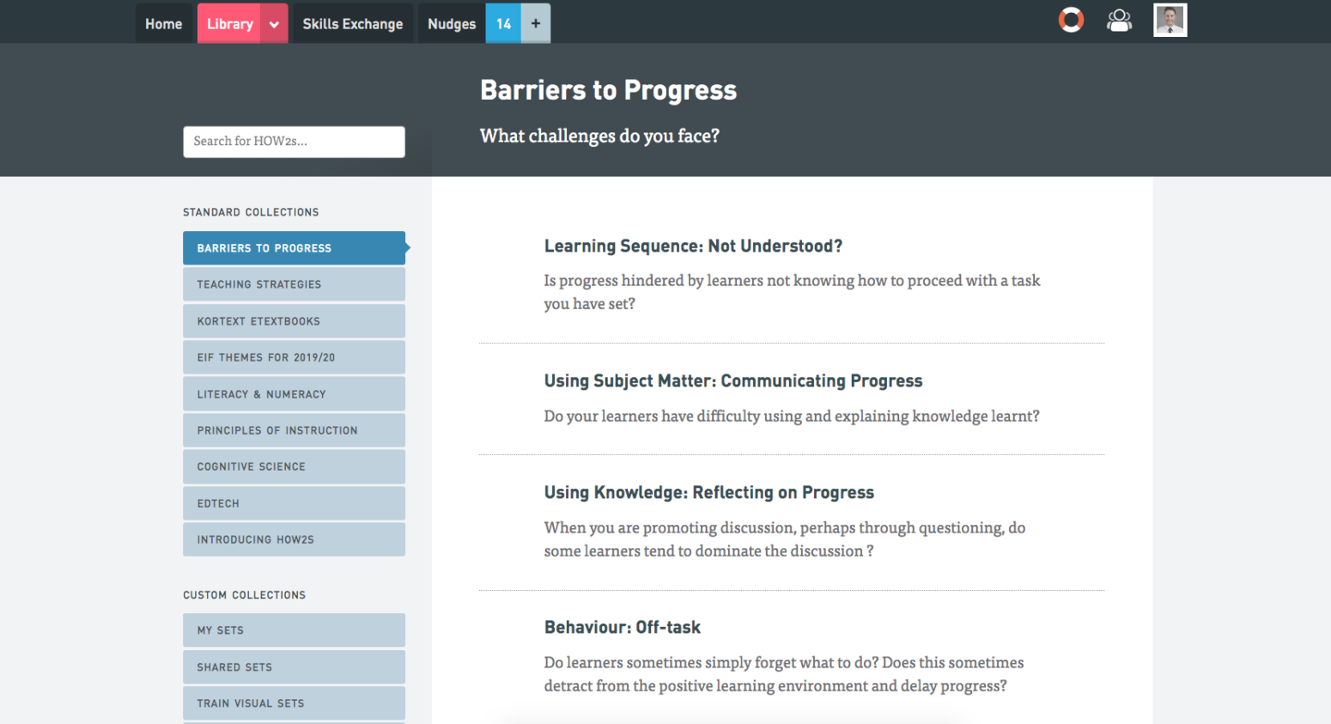Open Behaviour: Off-task article
The image size is (1331, 724).
point(623,628)
